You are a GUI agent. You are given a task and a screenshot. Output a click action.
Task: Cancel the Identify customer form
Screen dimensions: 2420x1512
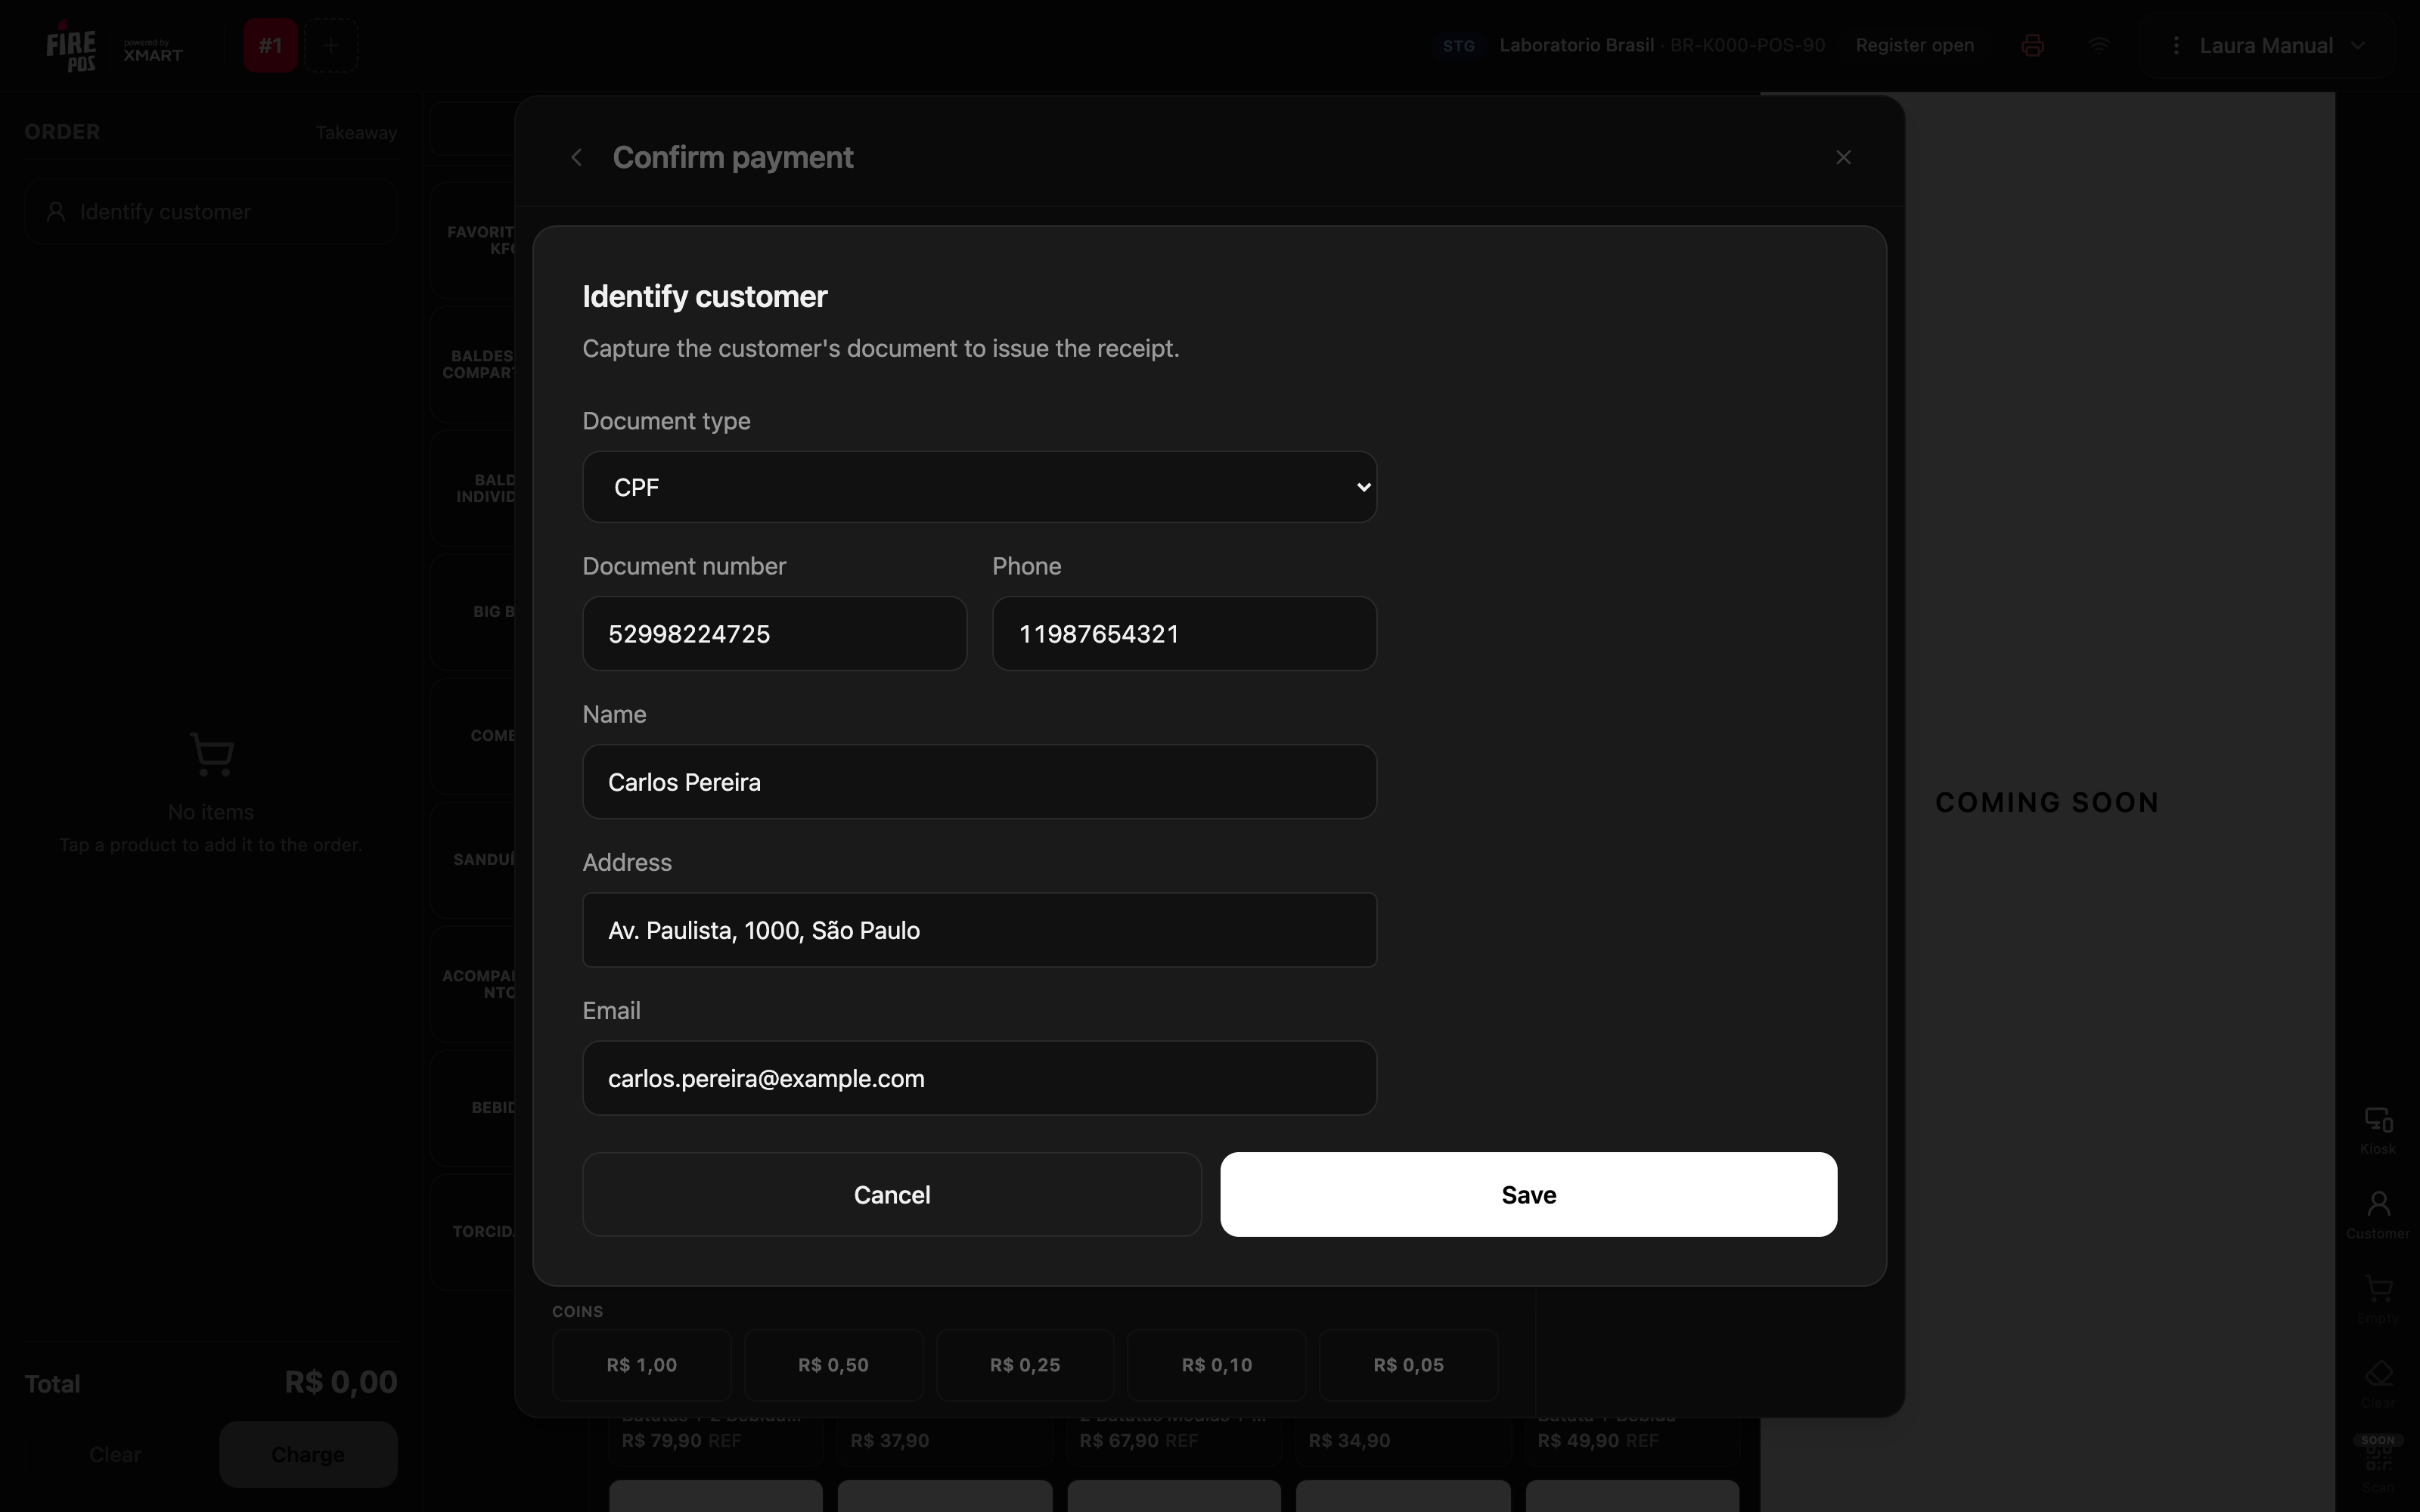click(891, 1195)
